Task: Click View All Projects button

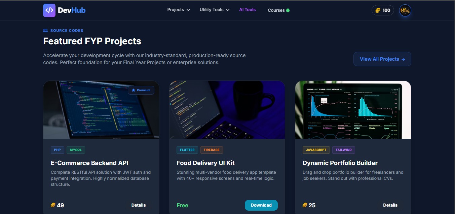Action: tap(382, 59)
